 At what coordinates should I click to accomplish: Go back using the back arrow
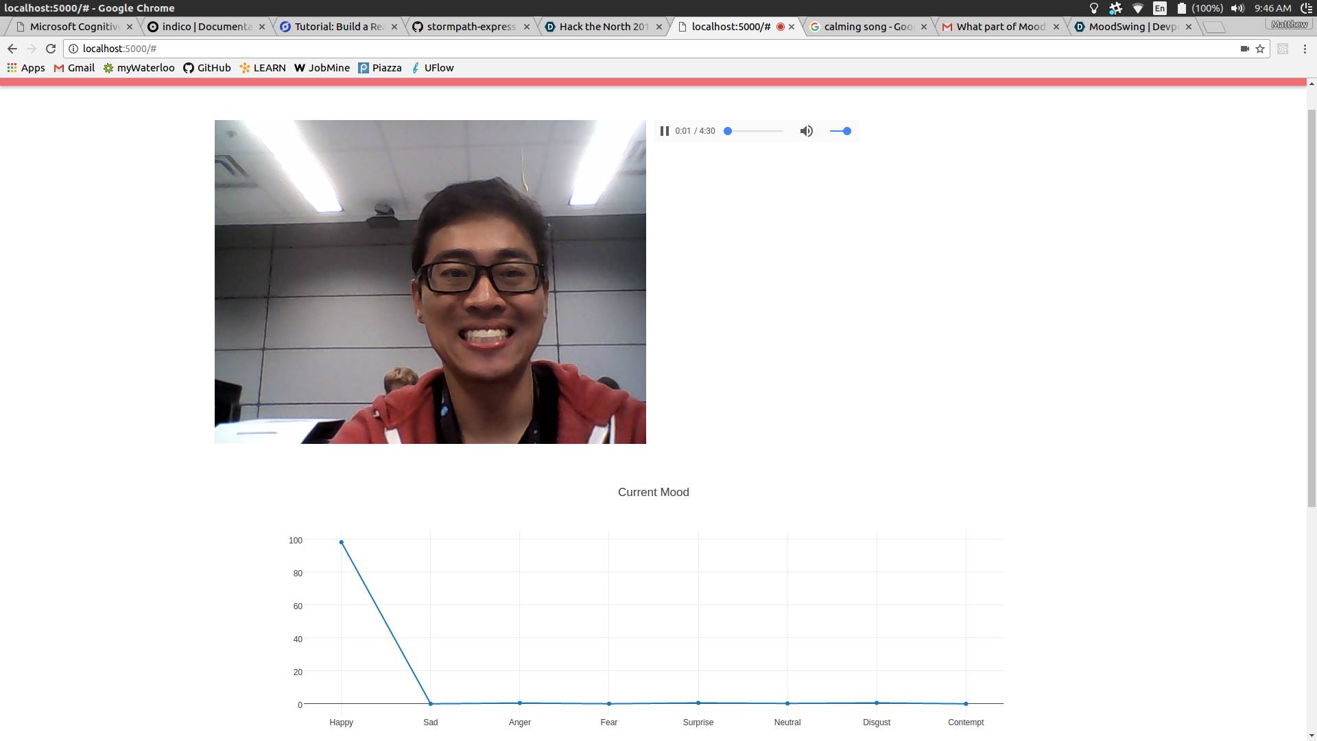(x=12, y=49)
